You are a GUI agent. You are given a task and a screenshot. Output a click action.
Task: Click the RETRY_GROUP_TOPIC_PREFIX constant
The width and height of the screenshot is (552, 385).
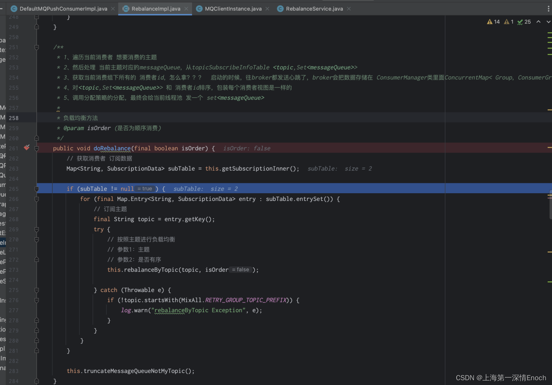[245, 300]
